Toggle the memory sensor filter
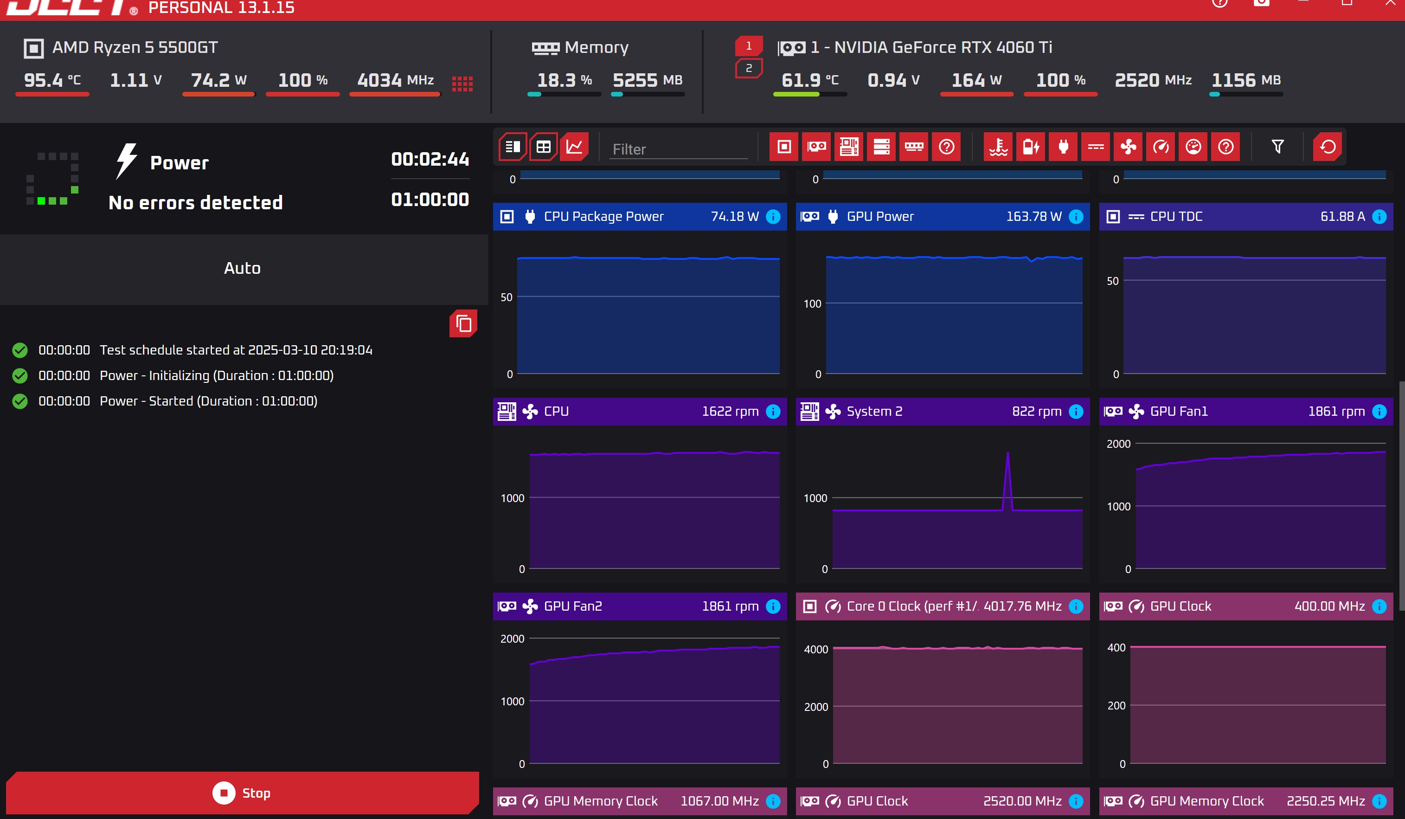The height and width of the screenshot is (819, 1405). [x=914, y=147]
